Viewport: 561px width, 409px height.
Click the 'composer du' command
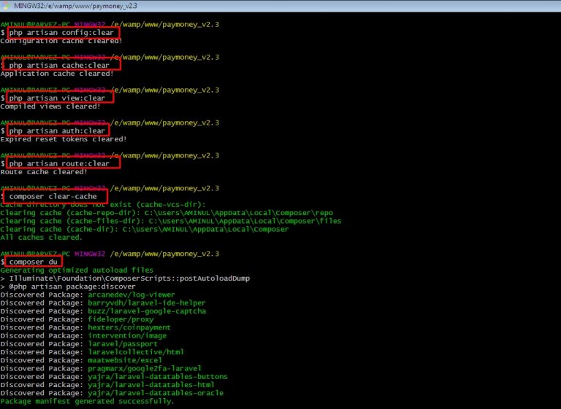point(34,261)
